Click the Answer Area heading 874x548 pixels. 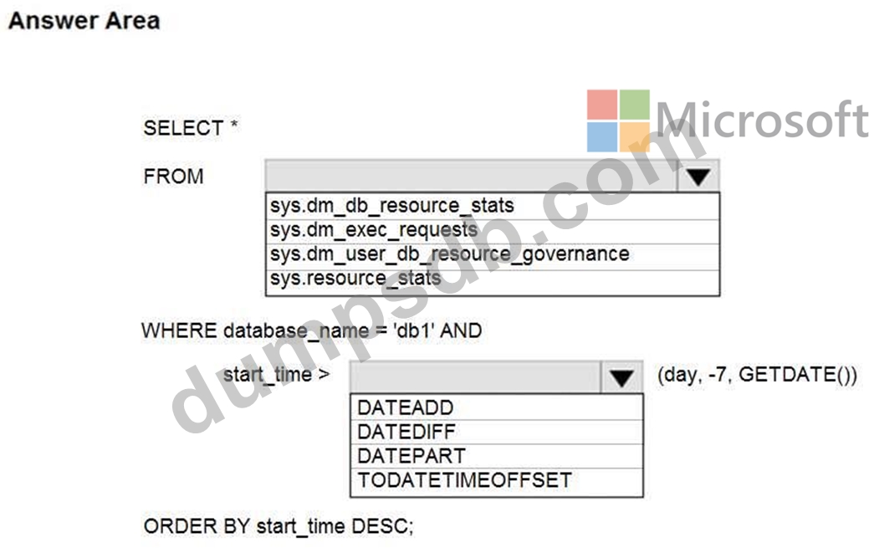(84, 21)
